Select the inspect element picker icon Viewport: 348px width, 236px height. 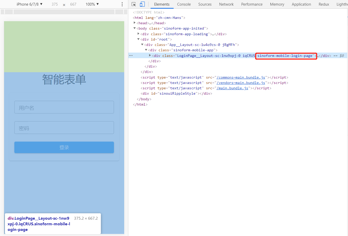tap(134, 4)
